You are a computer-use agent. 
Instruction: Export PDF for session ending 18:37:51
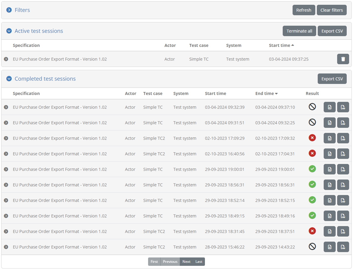coord(343,231)
